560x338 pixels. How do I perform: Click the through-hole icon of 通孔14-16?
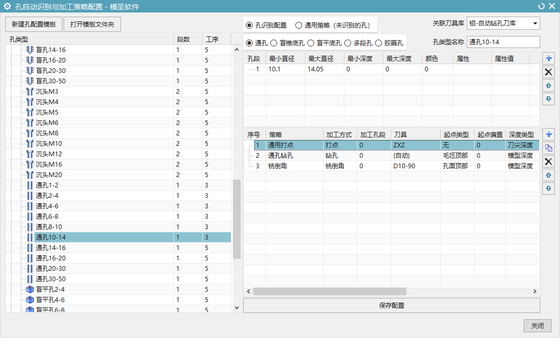click(x=30, y=248)
